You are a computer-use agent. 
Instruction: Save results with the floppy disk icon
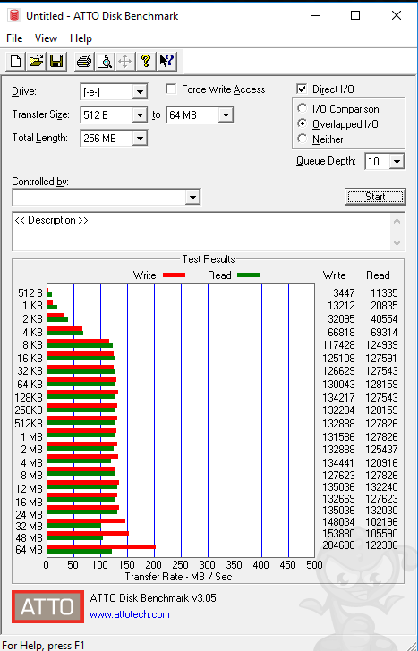click(x=56, y=62)
